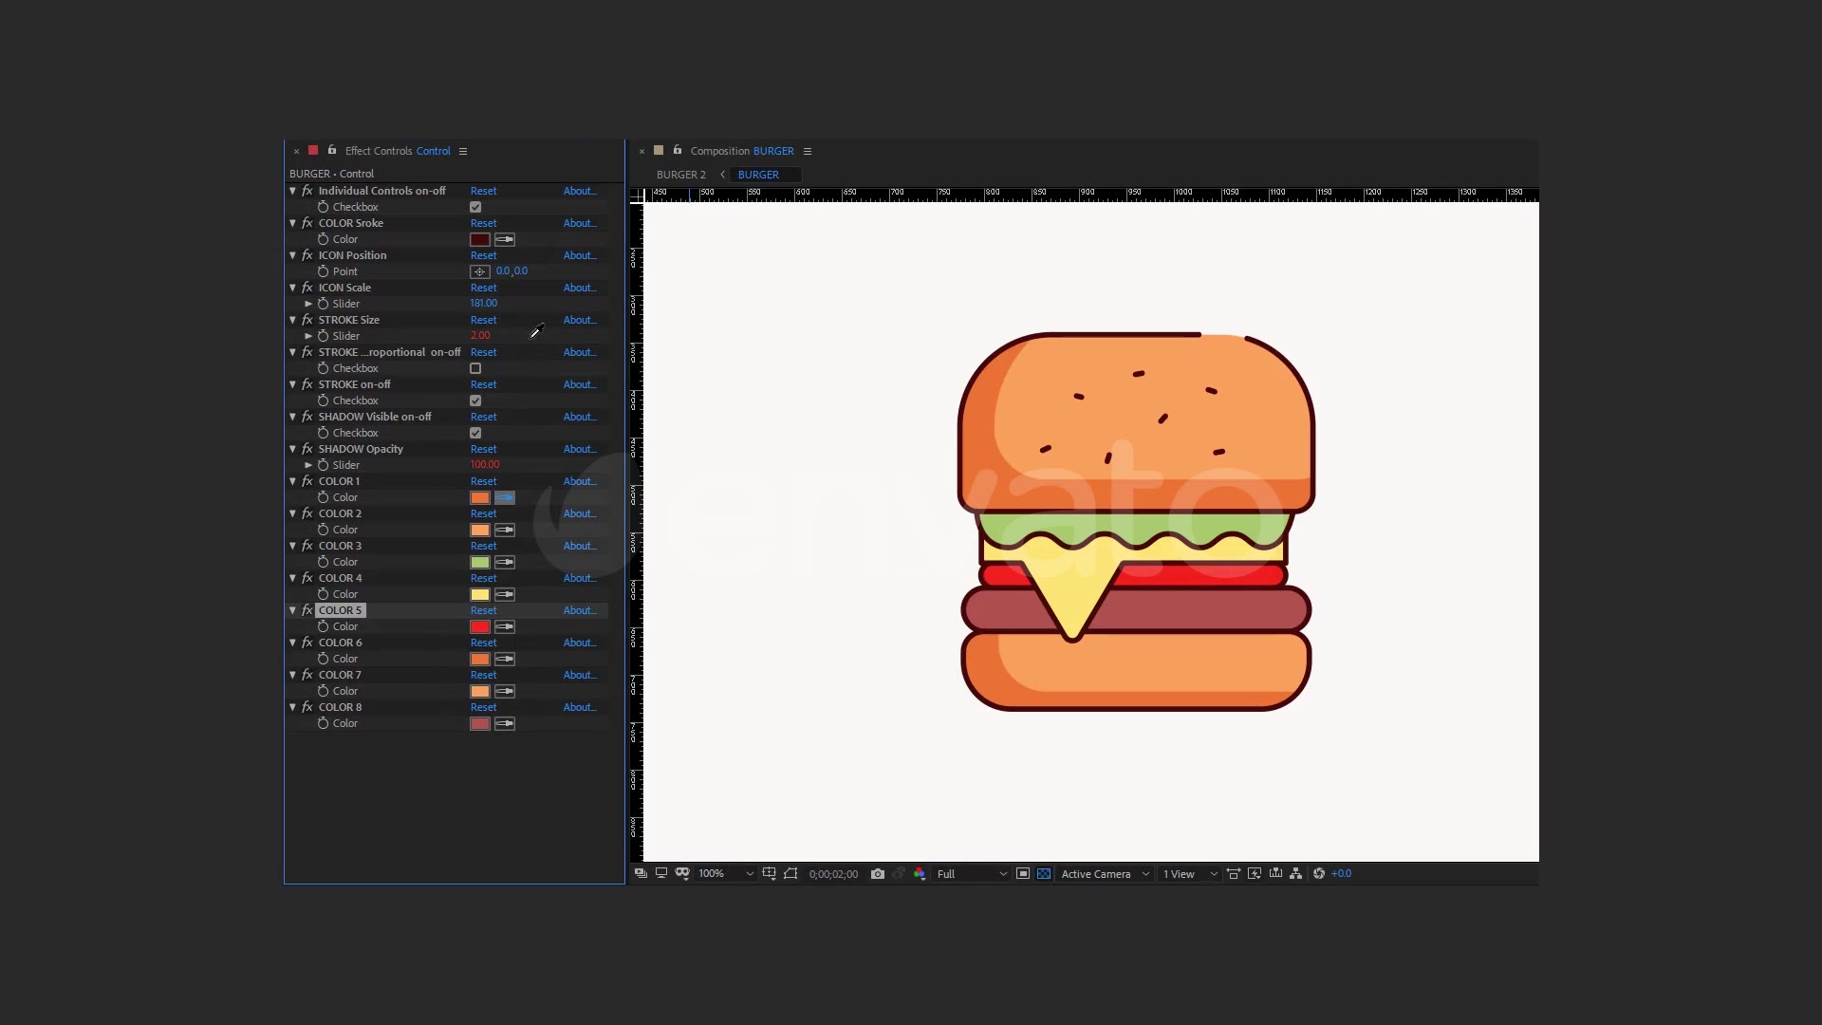
Task: Switch to the BURGER 2 composition tab
Action: pyautogui.click(x=679, y=174)
